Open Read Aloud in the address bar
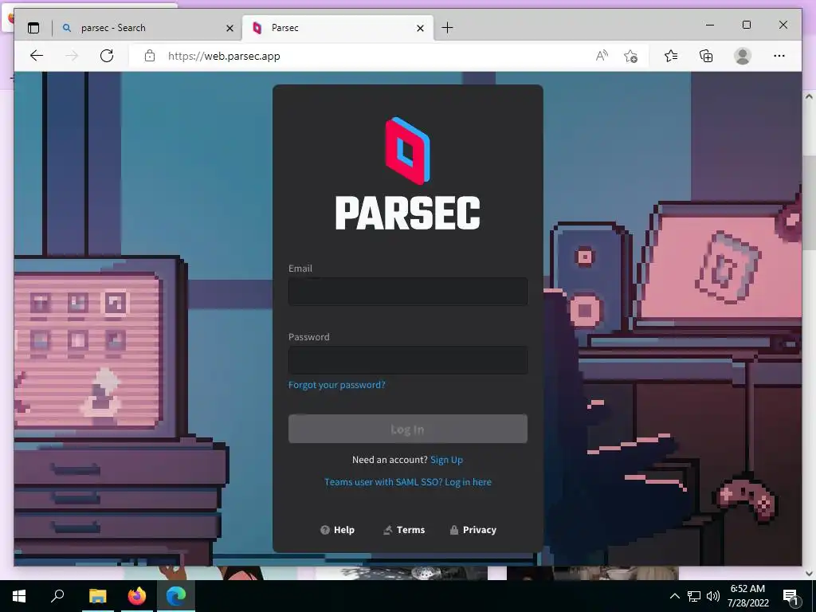 point(602,56)
